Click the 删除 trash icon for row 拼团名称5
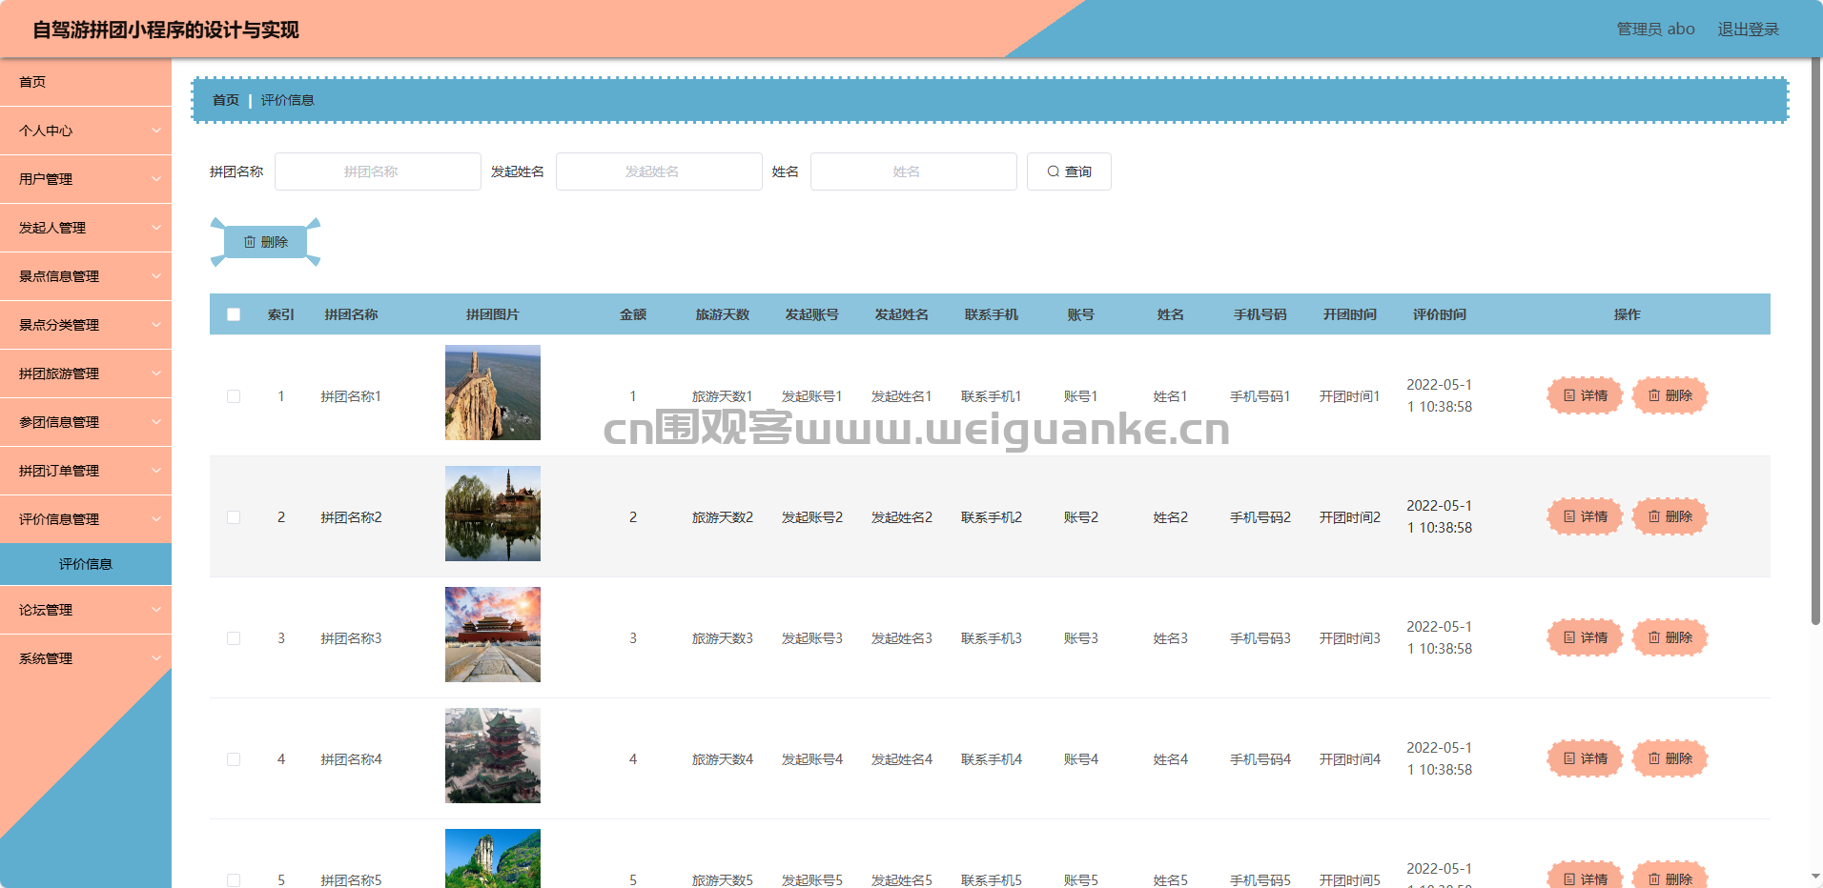This screenshot has width=1823, height=888. [x=1654, y=879]
